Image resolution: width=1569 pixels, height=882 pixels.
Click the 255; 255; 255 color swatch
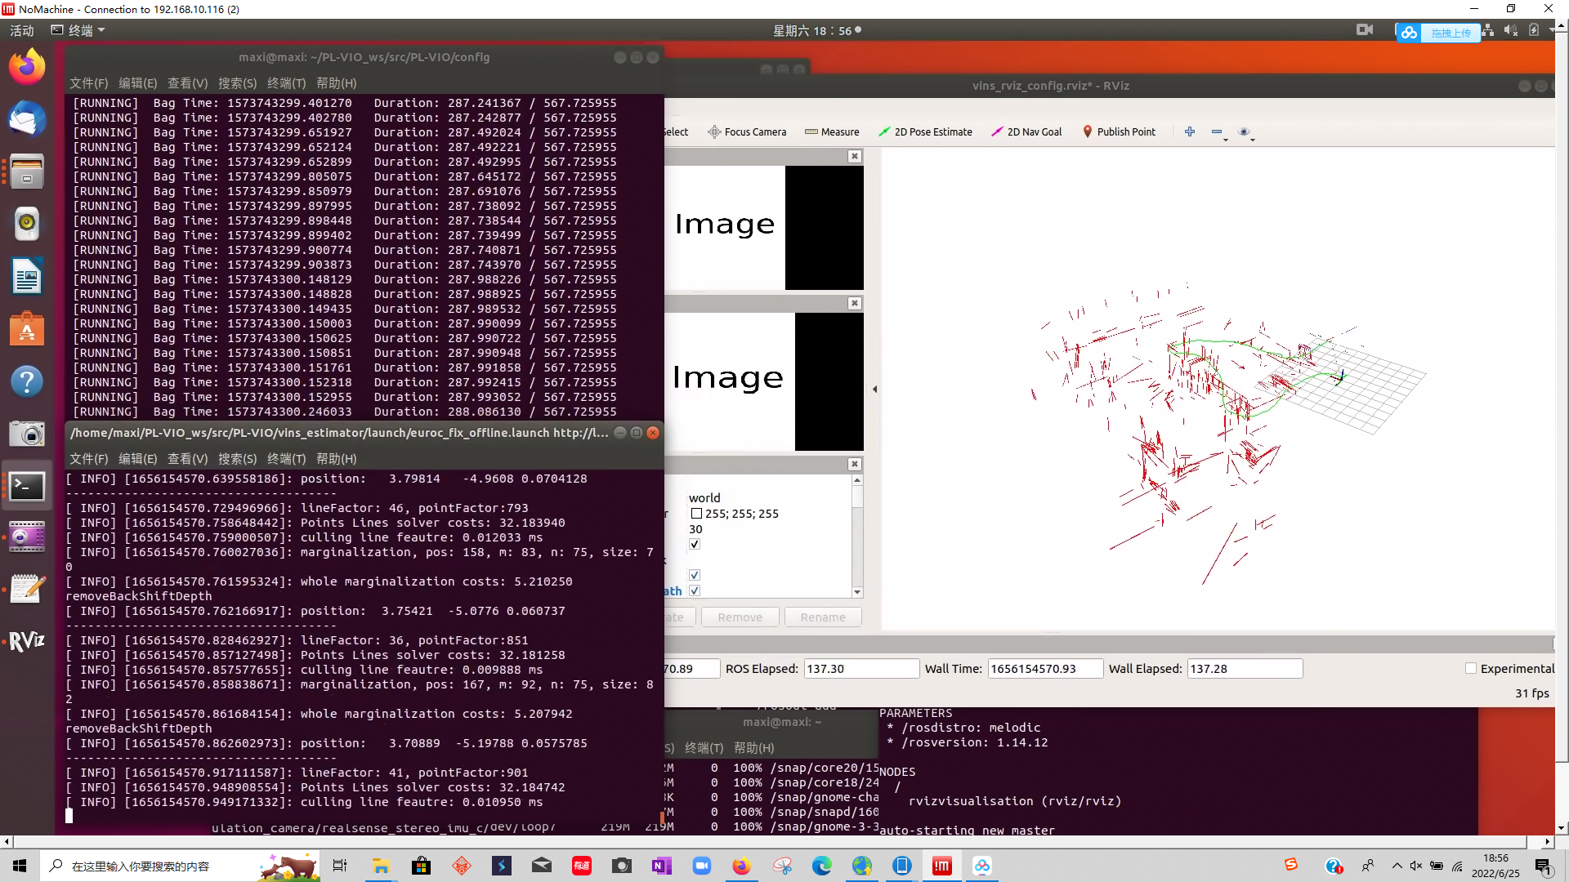pyautogui.click(x=696, y=514)
